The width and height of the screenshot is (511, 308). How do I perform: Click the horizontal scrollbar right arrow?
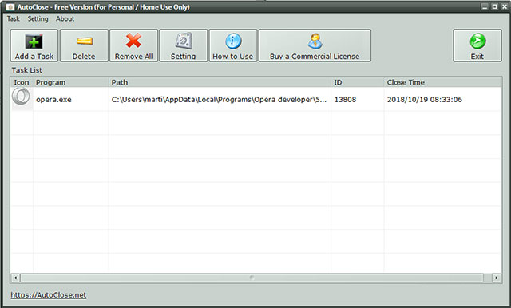pyautogui.click(x=497, y=278)
